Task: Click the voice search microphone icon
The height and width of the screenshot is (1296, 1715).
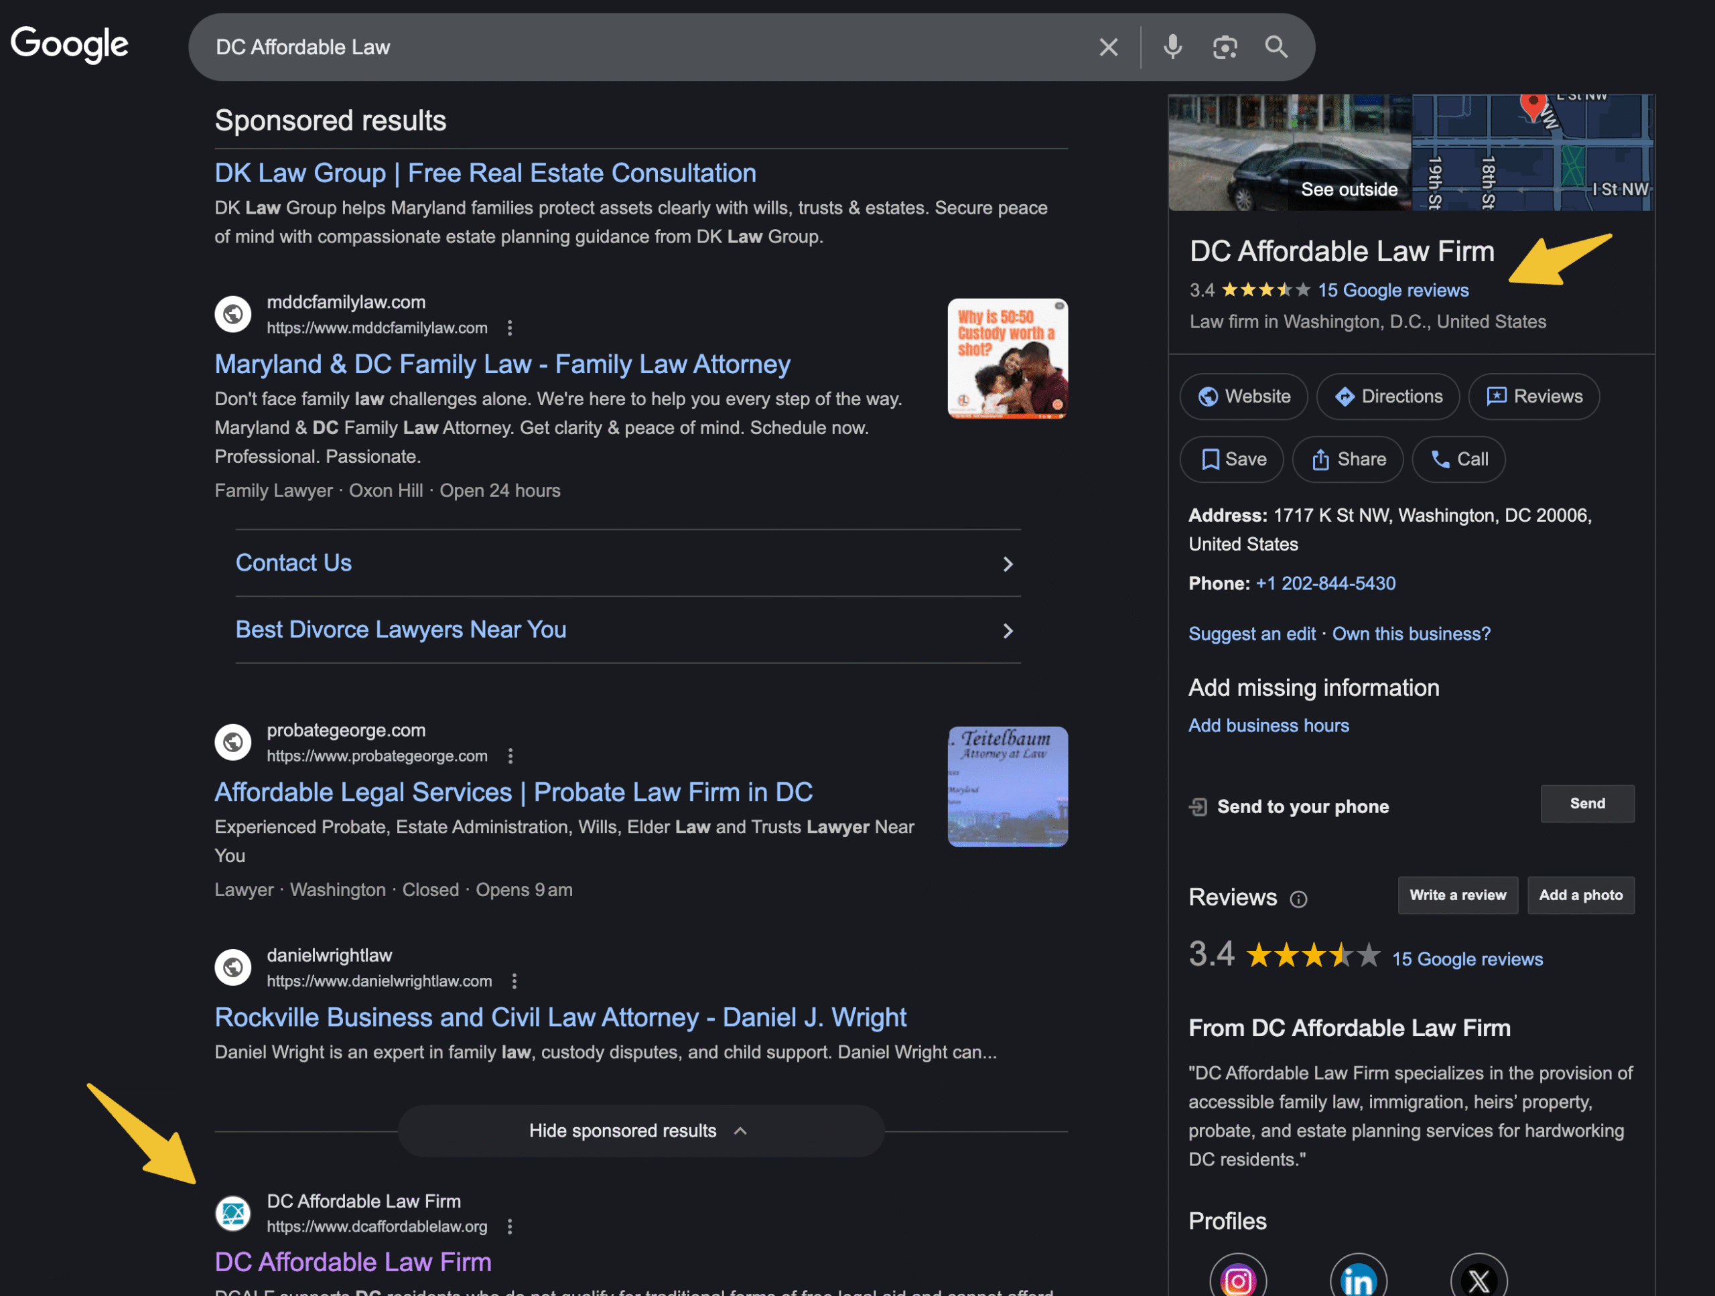Action: point(1172,48)
